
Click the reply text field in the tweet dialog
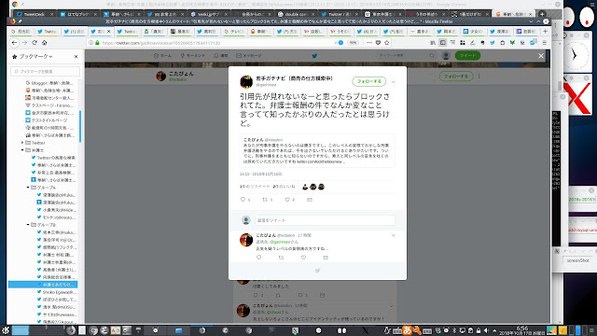pyautogui.click(x=325, y=220)
